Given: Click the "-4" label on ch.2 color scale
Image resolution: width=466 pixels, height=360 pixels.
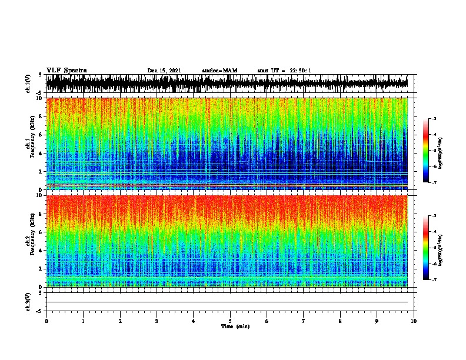Looking at the screenshot, I should [434, 232].
